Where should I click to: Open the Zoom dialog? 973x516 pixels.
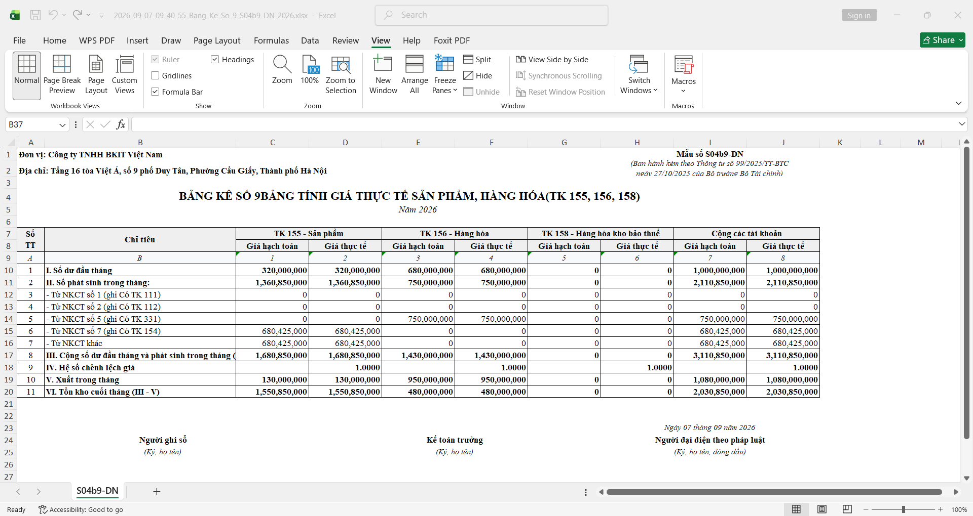pos(282,71)
